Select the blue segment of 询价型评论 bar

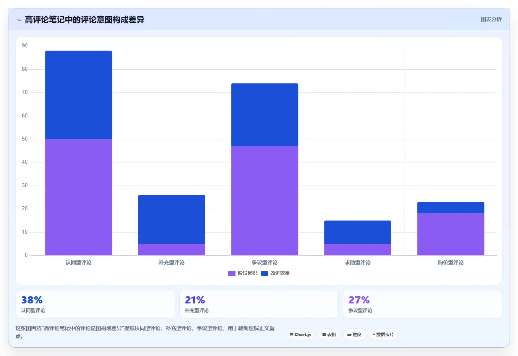[451, 207]
